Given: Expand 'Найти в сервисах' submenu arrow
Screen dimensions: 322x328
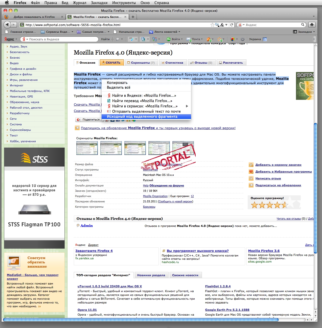Looking at the screenshot, I should click(187, 106).
